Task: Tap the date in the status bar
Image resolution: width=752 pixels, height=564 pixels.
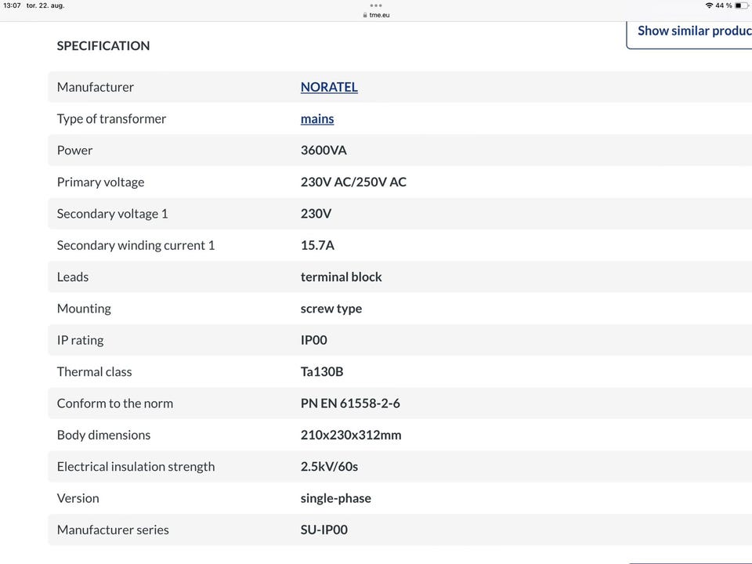Action: 45,5
